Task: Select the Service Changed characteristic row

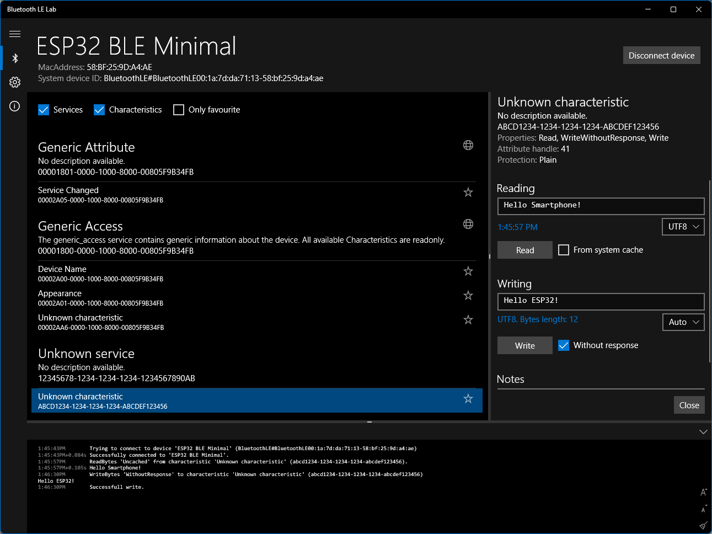Action: click(256, 194)
